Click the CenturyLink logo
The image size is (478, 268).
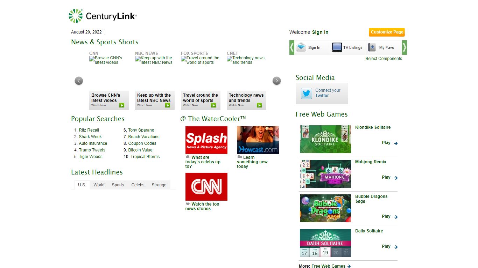coord(103,16)
